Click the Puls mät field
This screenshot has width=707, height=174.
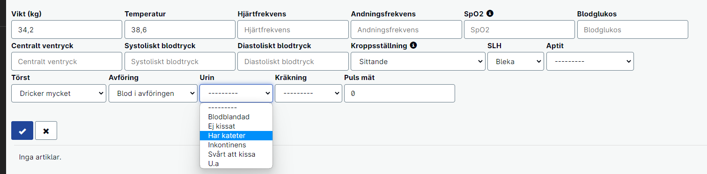399,93
